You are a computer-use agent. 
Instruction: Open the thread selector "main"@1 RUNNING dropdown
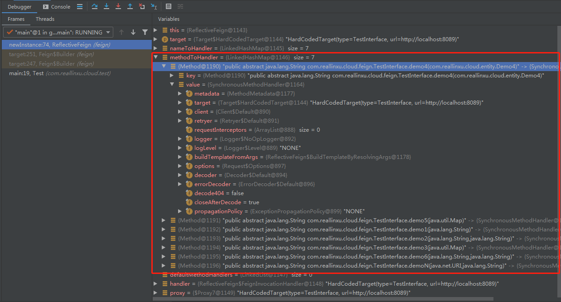tap(58, 32)
